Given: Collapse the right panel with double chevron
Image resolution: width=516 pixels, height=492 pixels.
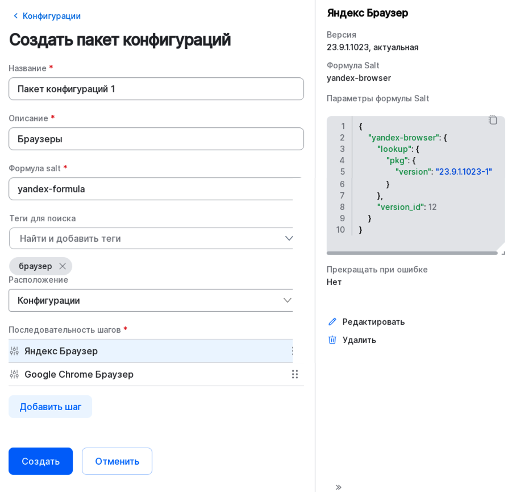Looking at the screenshot, I should tap(339, 487).
